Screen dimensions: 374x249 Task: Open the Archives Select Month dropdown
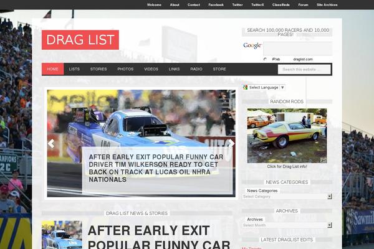click(x=287, y=225)
